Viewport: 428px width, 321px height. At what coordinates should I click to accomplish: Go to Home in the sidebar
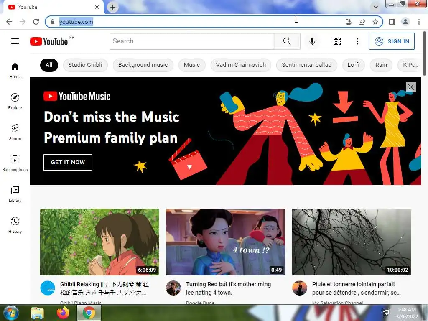[x=15, y=70]
